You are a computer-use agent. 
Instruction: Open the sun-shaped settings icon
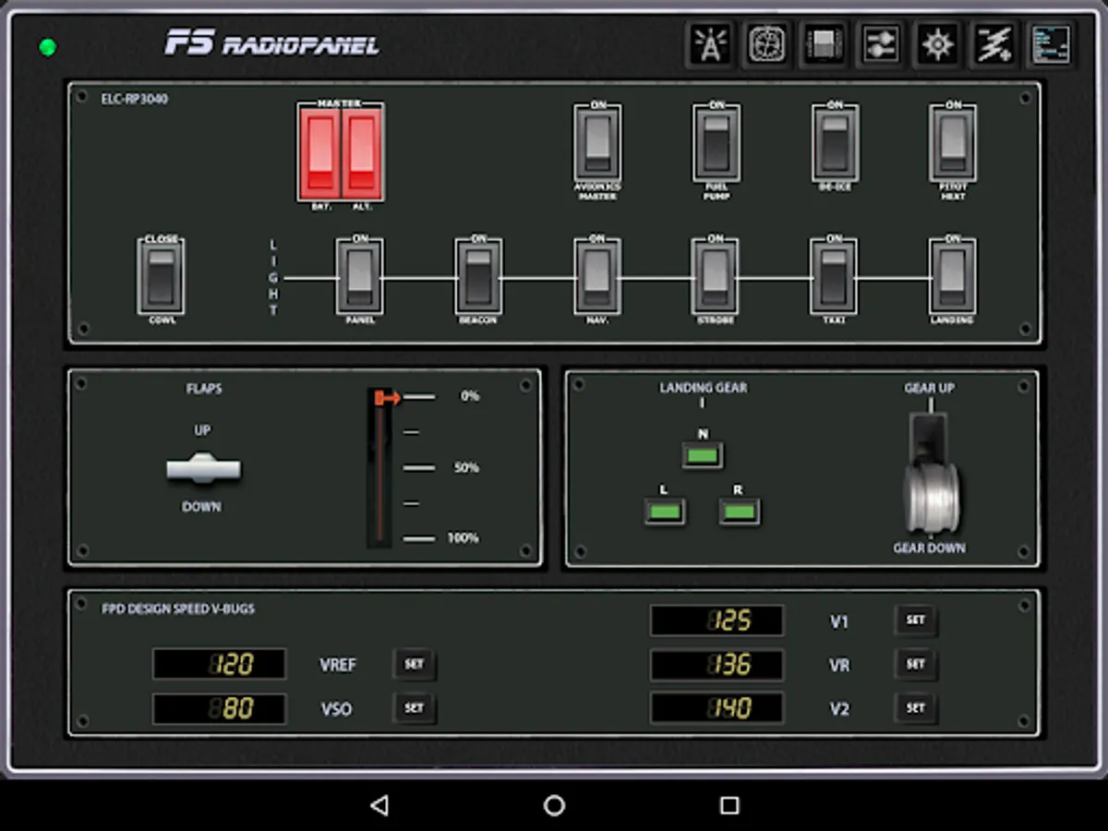click(x=937, y=44)
